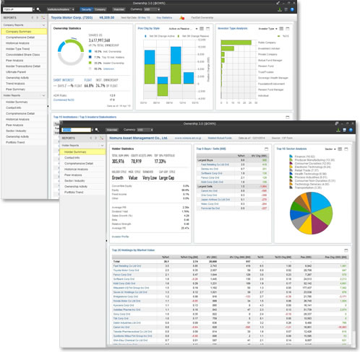
Task: Maximize Top 20 Holdings by Market Value panel
Action: click(x=346, y=250)
